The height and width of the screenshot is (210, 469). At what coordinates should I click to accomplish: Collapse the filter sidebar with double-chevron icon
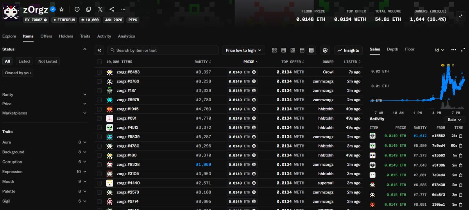tap(99, 50)
